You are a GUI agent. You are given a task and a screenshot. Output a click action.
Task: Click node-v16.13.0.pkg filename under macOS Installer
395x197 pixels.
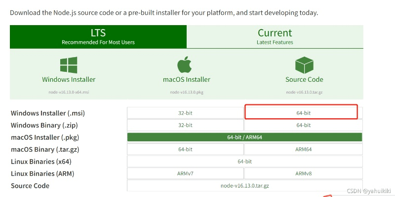(186, 92)
